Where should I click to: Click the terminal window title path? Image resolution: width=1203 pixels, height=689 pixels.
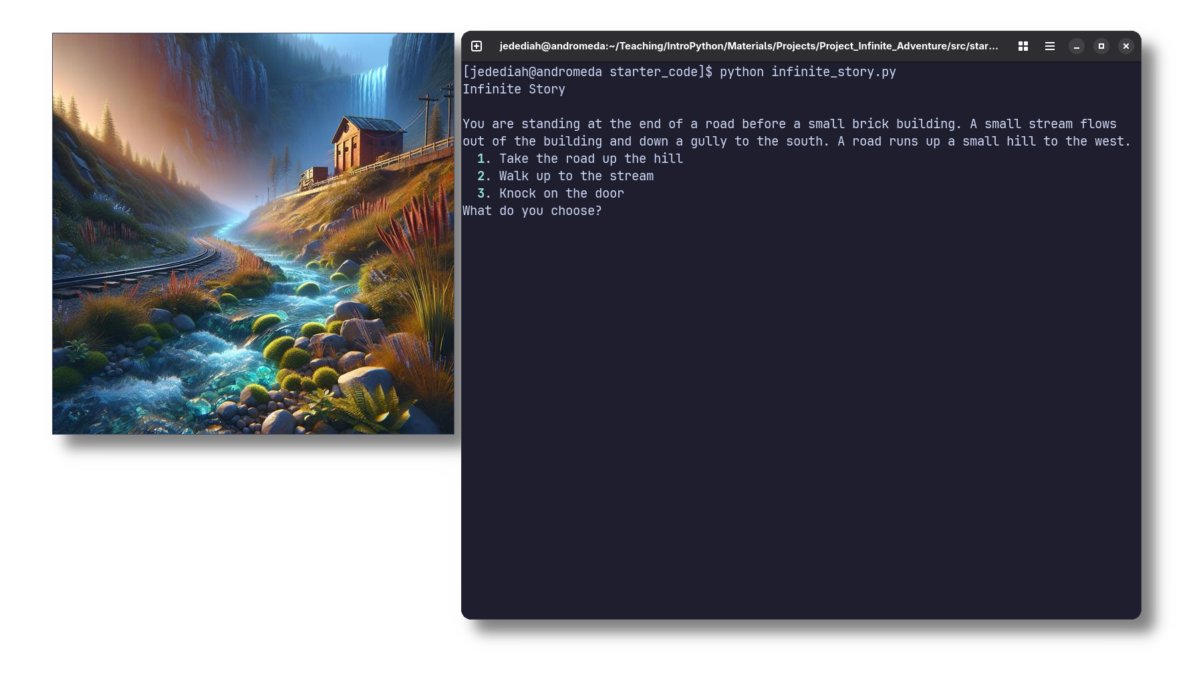coord(749,46)
